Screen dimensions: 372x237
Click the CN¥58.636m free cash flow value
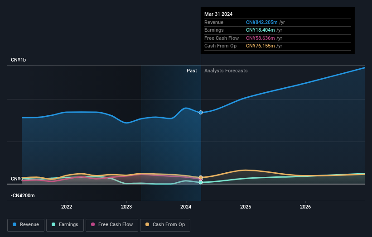tap(260, 38)
